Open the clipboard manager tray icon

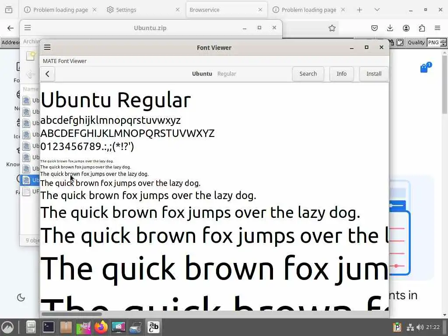click(397, 327)
